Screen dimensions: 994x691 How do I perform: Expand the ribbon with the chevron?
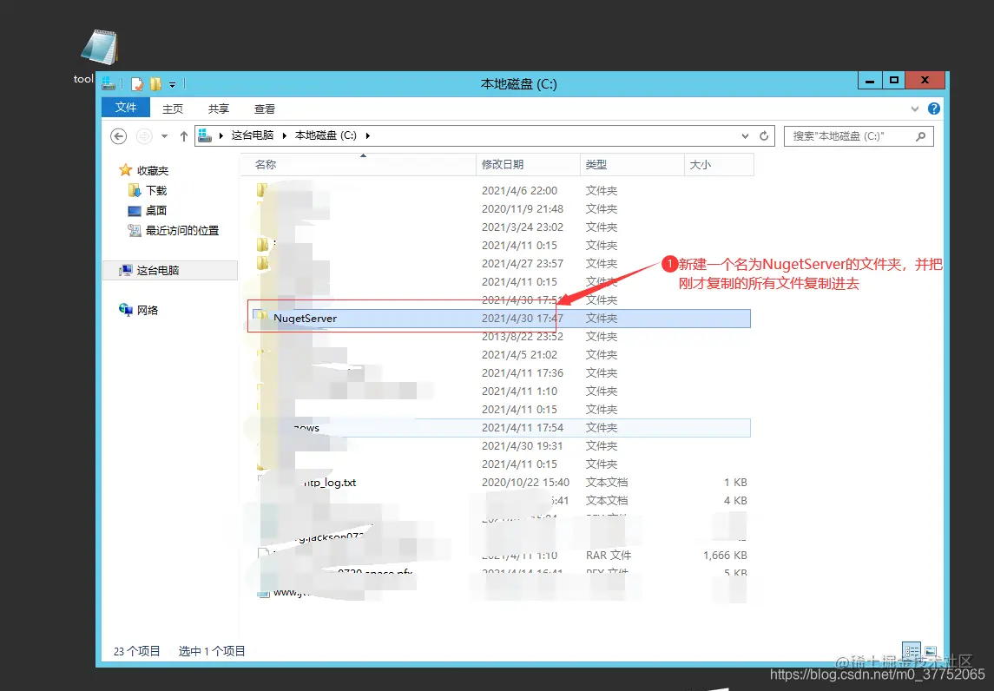pyautogui.click(x=915, y=109)
